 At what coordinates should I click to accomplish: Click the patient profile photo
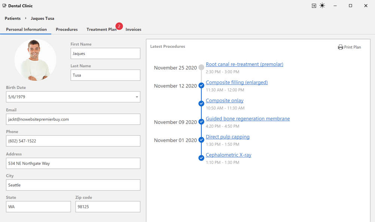pos(35,59)
